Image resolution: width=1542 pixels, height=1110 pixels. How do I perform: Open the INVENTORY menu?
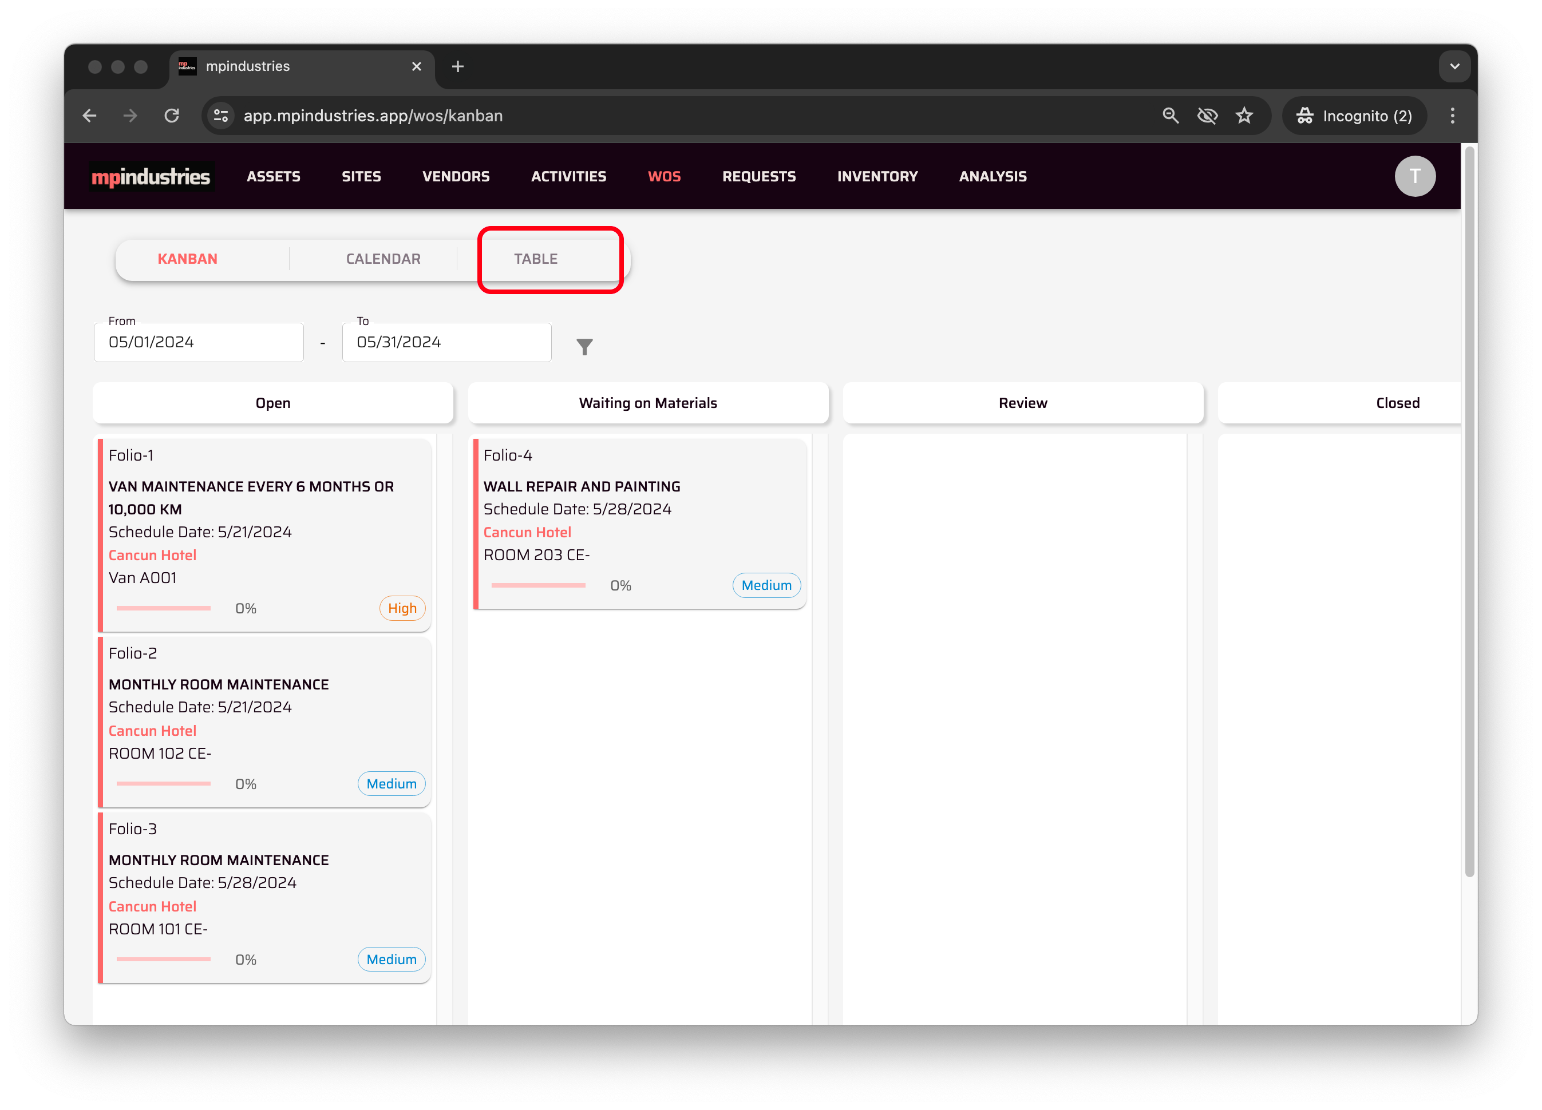point(877,177)
